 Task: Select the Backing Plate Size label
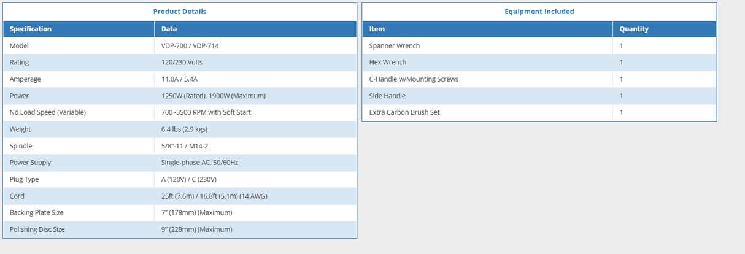36,213
